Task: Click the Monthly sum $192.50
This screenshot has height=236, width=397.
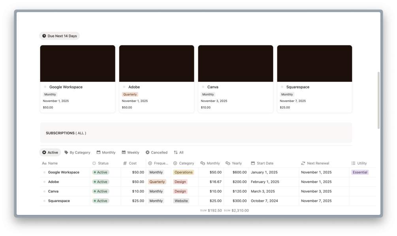Action: point(211,210)
